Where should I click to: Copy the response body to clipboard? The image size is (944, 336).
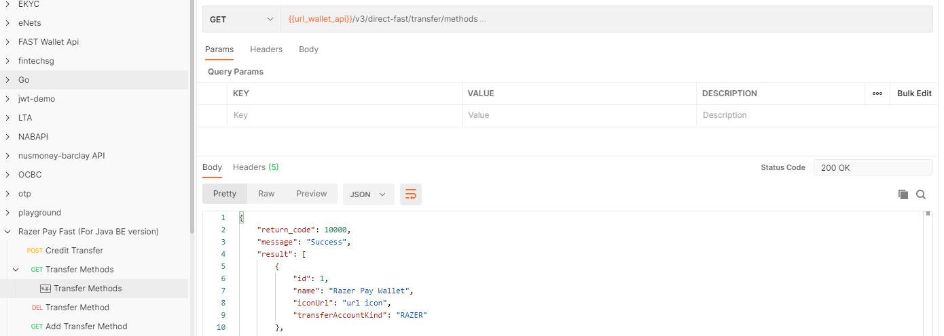coord(903,194)
